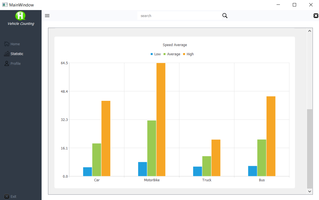The width and height of the screenshot is (319, 200).
Task: Click the Speed Average chart title
Action: [x=175, y=45]
